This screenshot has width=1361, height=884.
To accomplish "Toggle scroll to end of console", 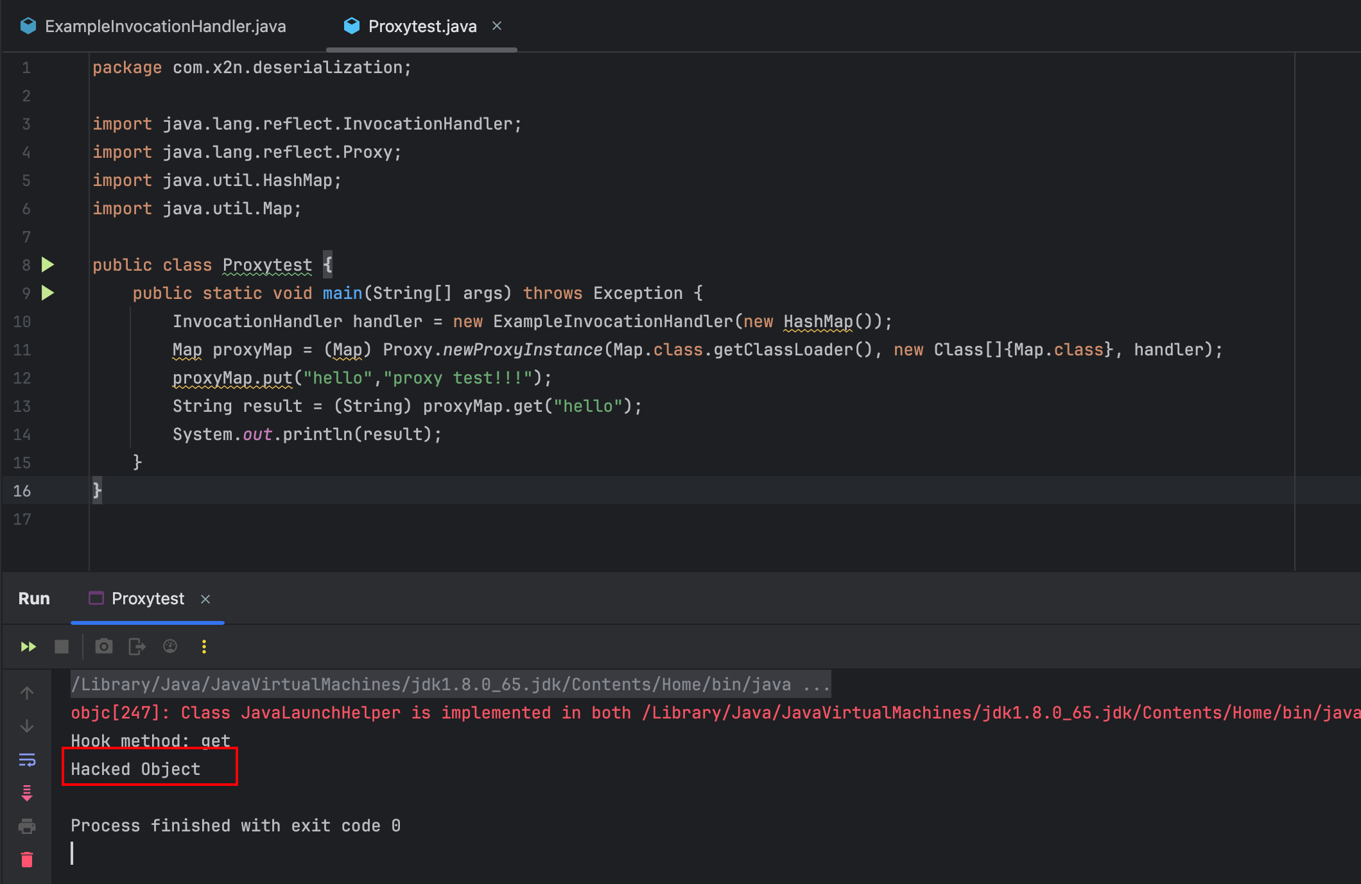I will 27,793.
